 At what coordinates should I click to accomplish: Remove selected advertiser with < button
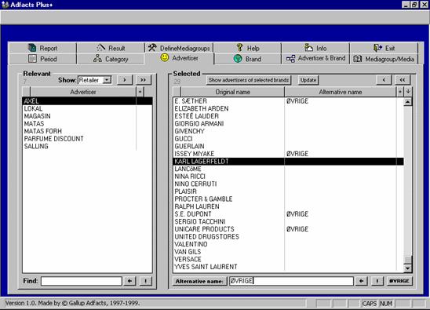click(384, 80)
